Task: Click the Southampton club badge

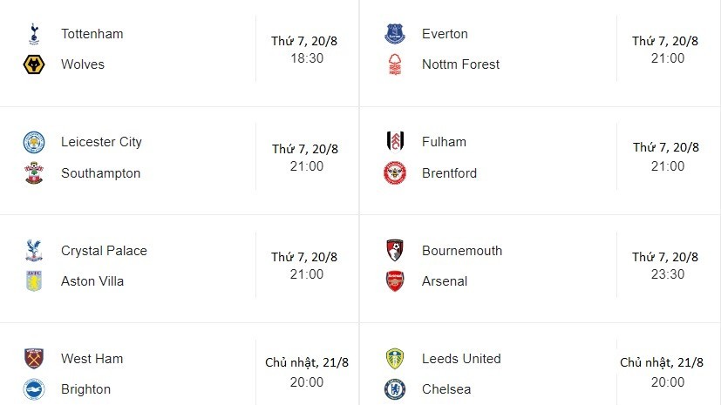Action: tap(34, 173)
